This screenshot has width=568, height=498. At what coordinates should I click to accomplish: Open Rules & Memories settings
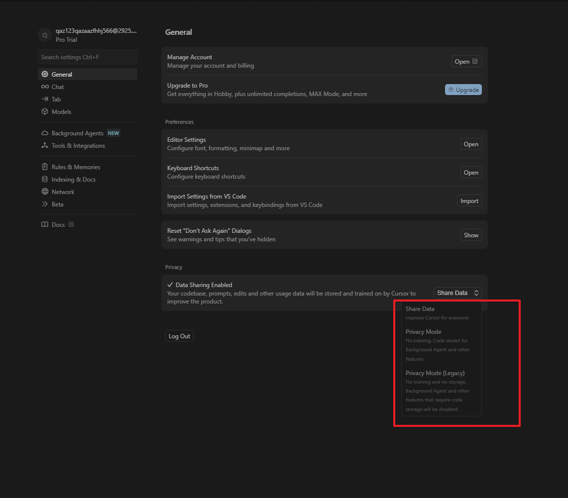(x=87, y=167)
